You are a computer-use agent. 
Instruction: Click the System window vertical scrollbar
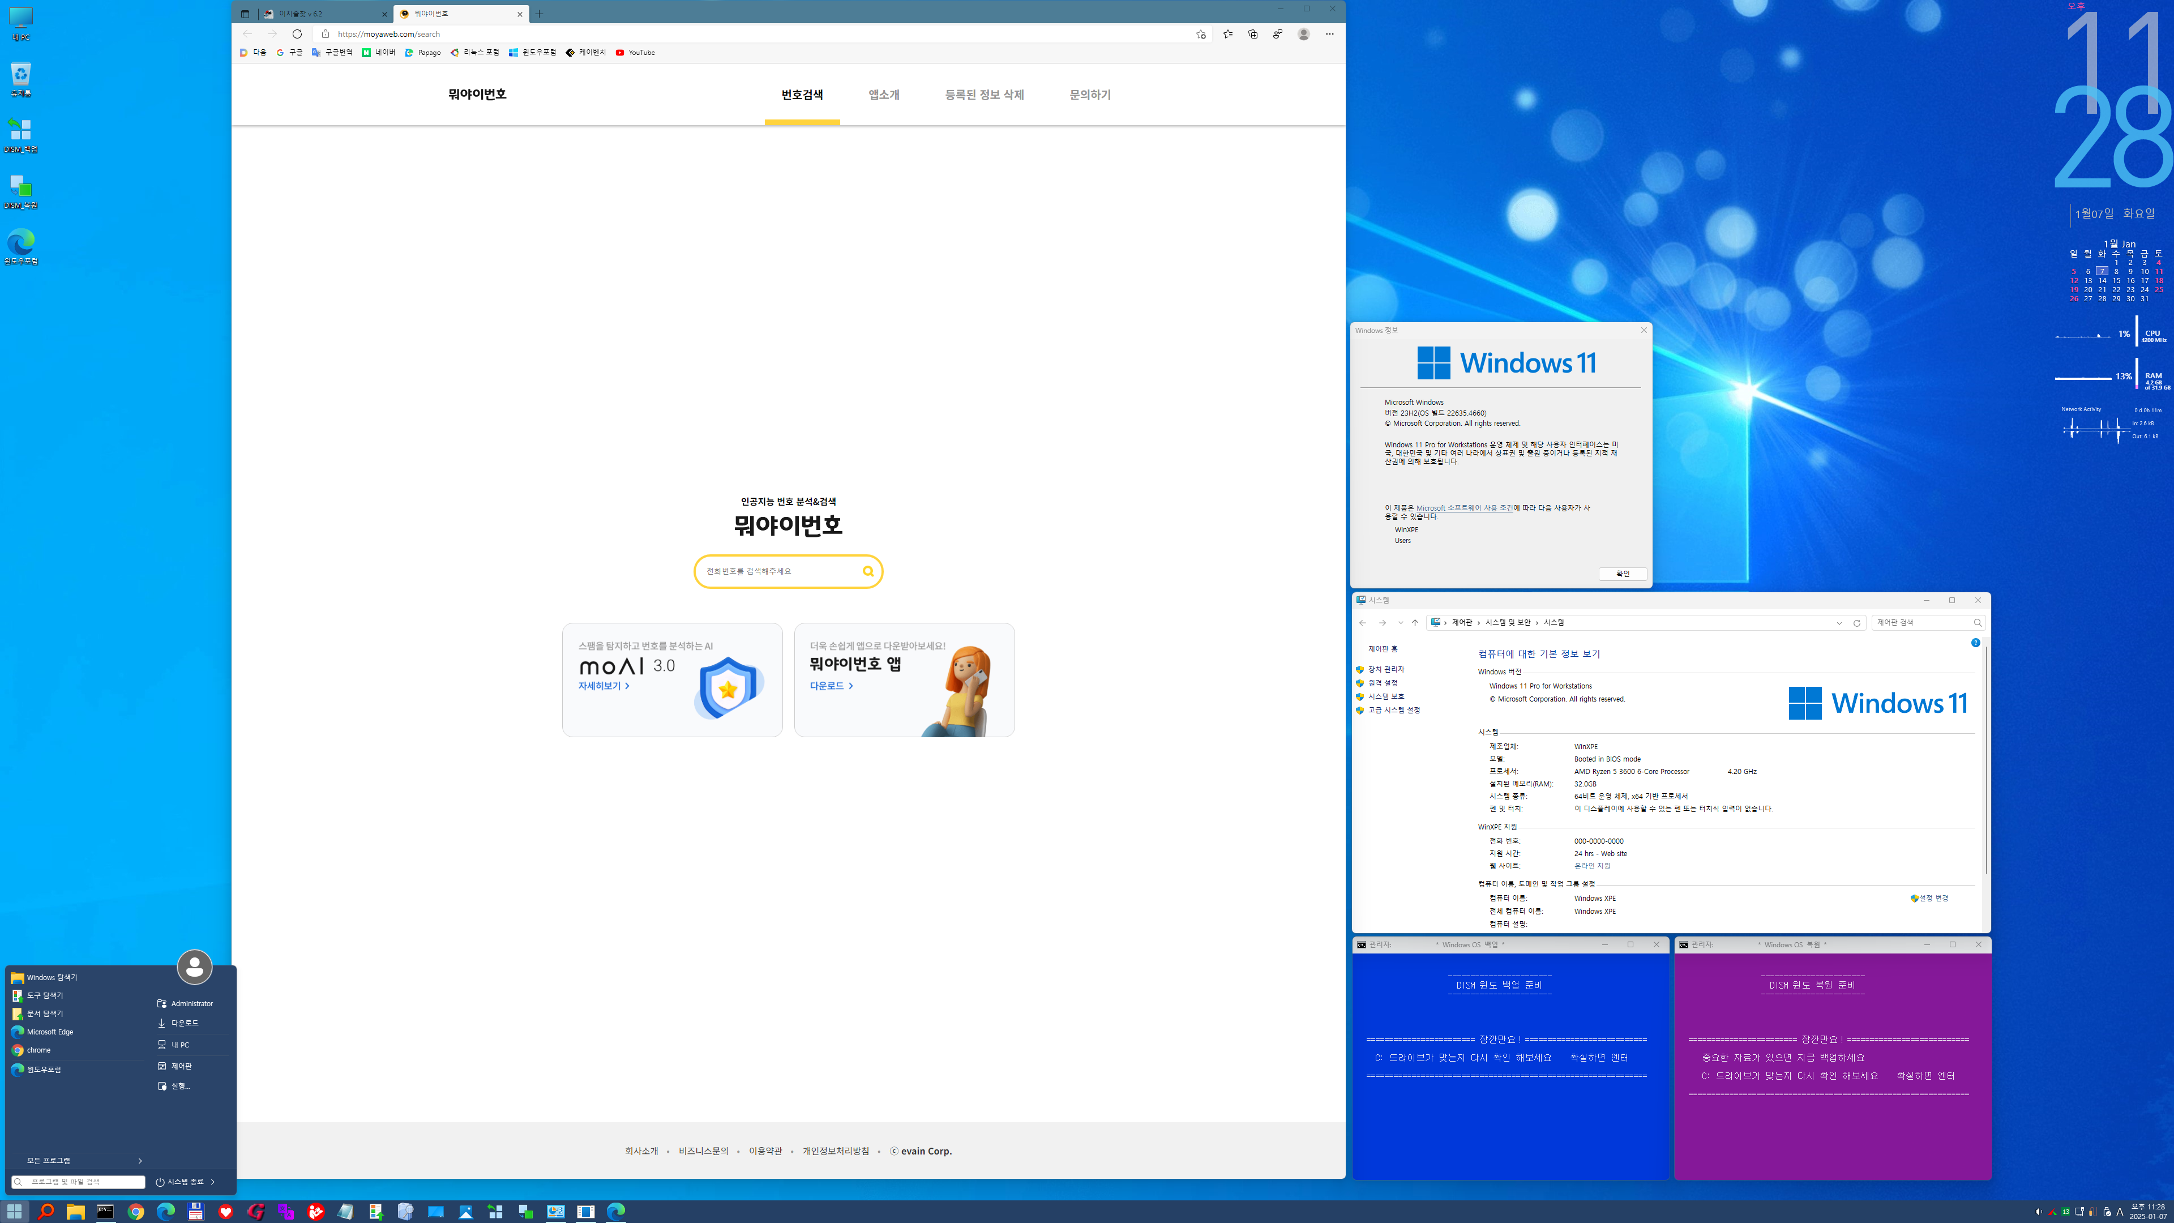(1986, 760)
